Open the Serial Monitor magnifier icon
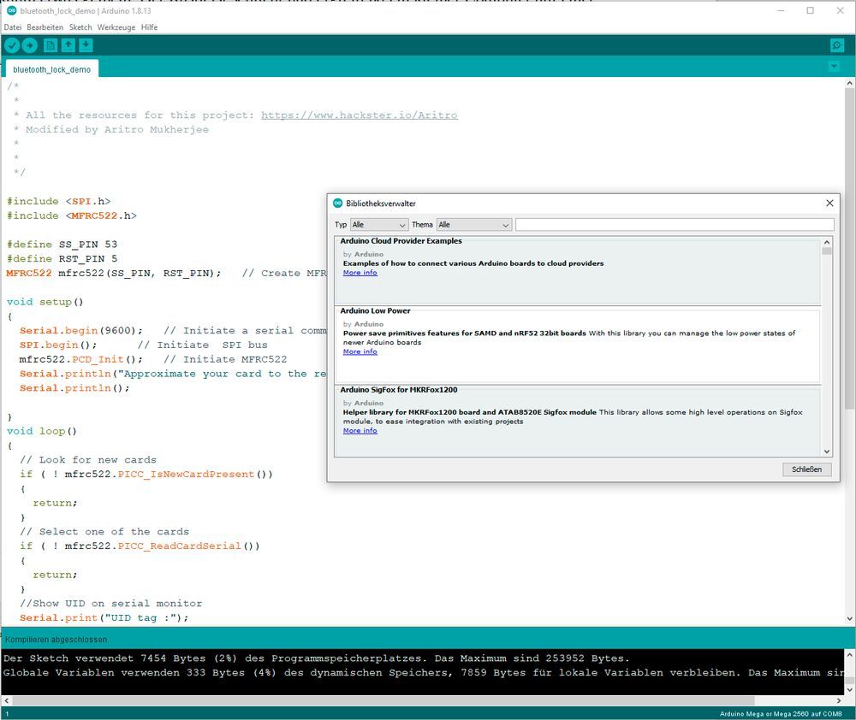Image resolution: width=856 pixels, height=720 pixels. (836, 45)
